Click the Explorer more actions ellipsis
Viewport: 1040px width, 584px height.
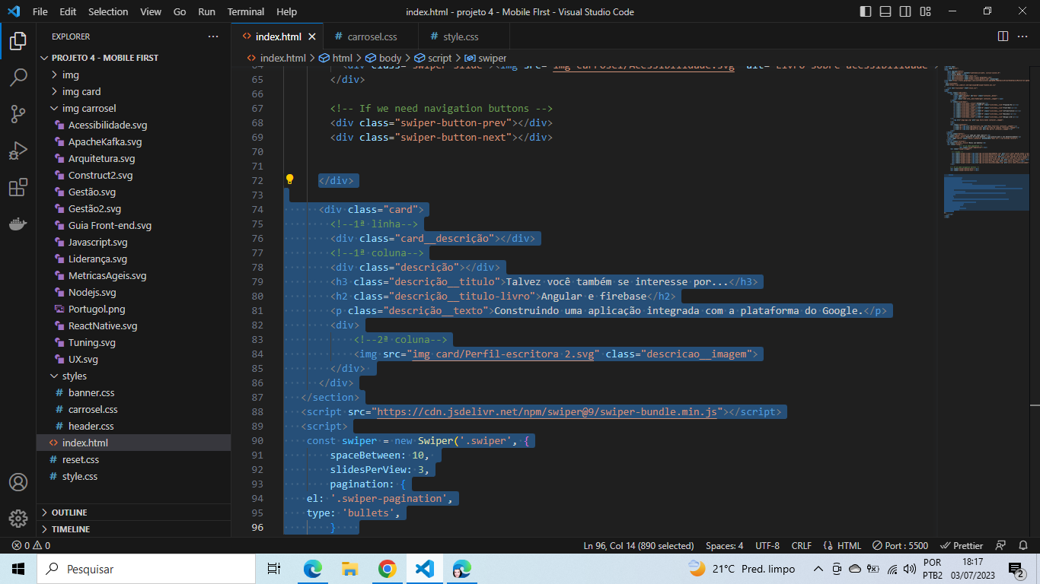[x=213, y=36]
